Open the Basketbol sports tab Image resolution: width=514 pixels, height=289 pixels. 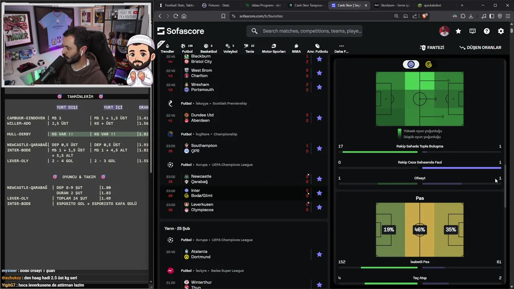[x=208, y=48]
